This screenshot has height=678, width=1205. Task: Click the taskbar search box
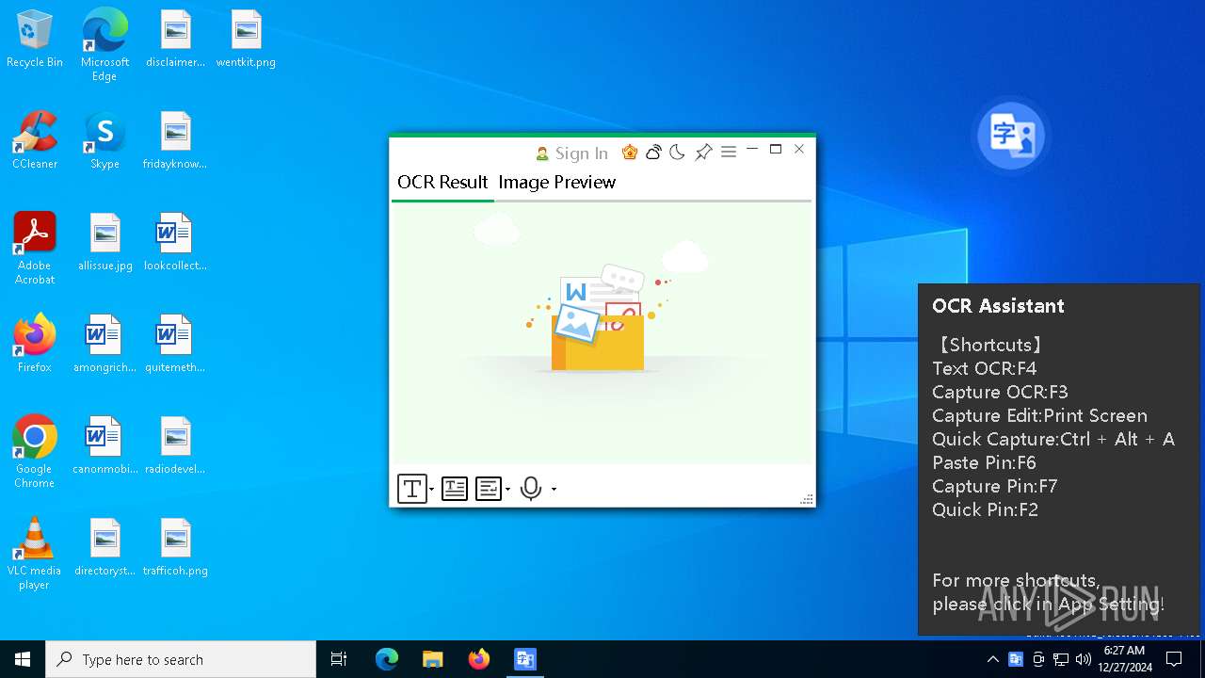coord(181,659)
